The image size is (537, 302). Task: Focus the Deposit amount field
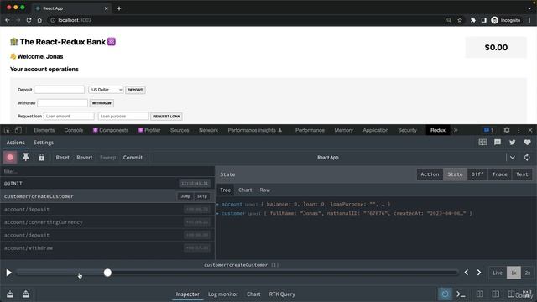coord(60,90)
